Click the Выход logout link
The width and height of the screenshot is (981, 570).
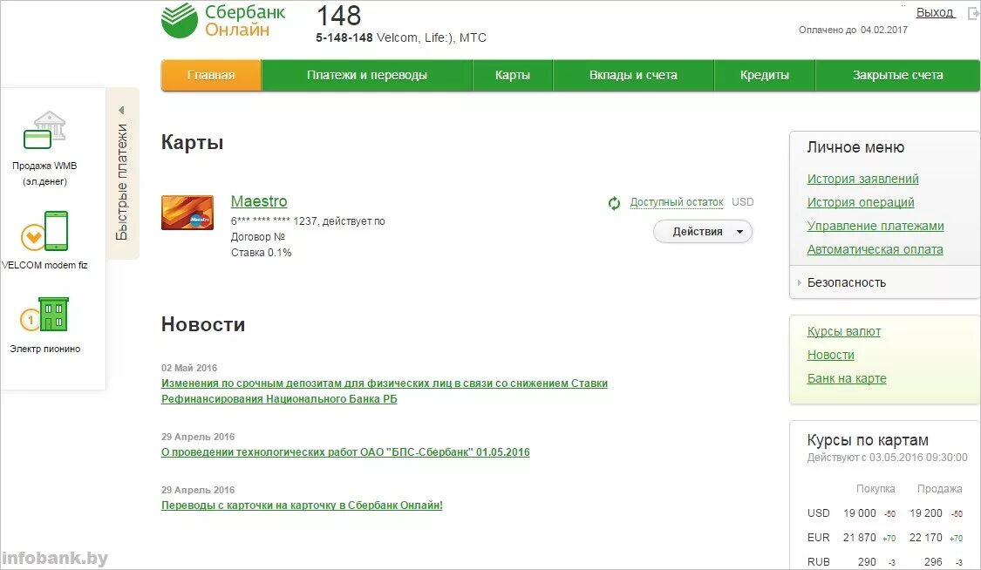(936, 12)
